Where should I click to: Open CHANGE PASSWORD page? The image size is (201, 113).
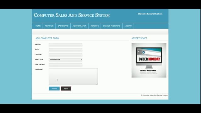click(111, 26)
